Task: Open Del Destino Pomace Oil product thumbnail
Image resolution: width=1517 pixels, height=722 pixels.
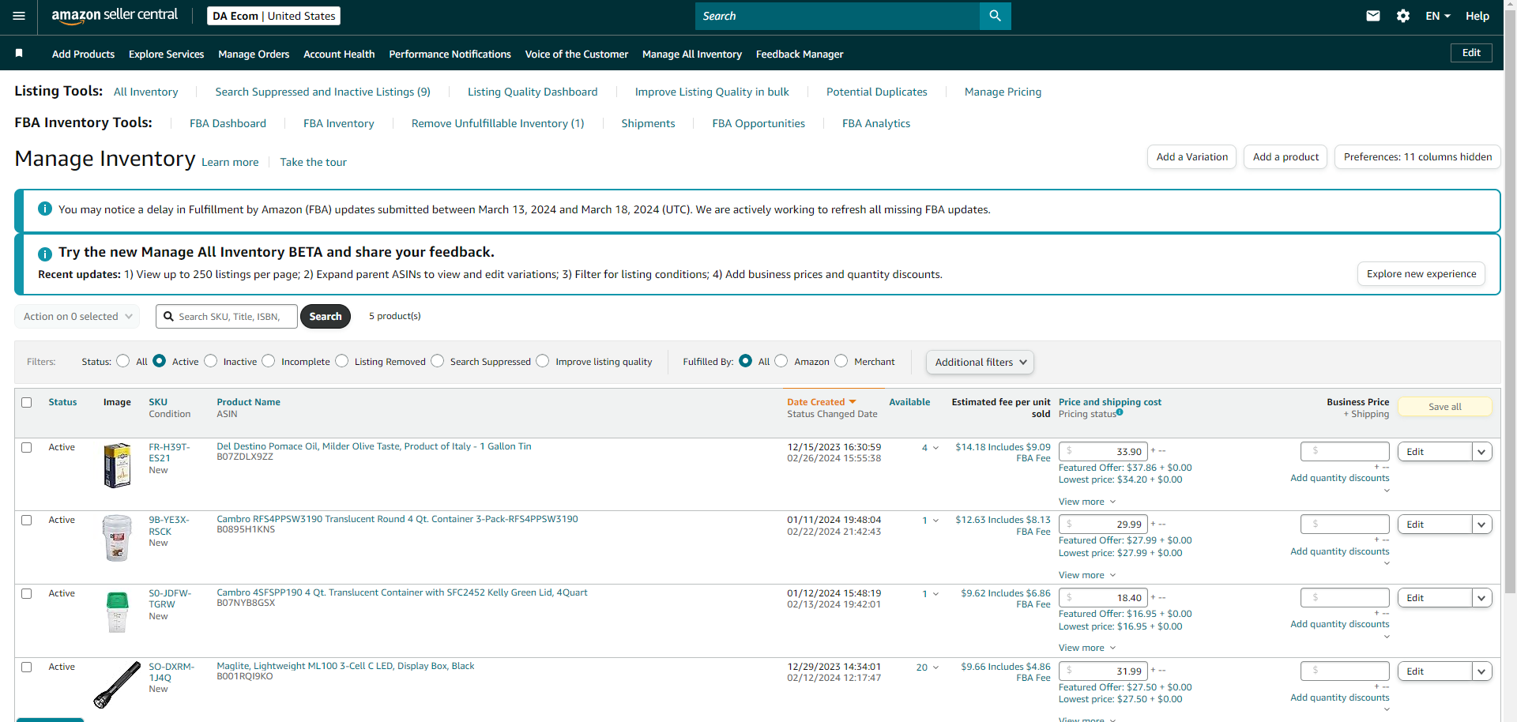Action: point(117,465)
